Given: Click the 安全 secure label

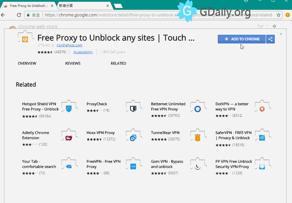Looking at the screenshot, I should pyautogui.click(x=36, y=15).
